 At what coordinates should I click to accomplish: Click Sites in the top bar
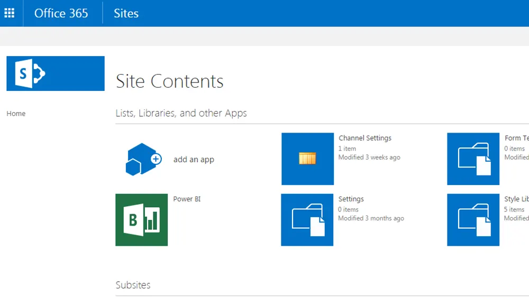tap(126, 13)
